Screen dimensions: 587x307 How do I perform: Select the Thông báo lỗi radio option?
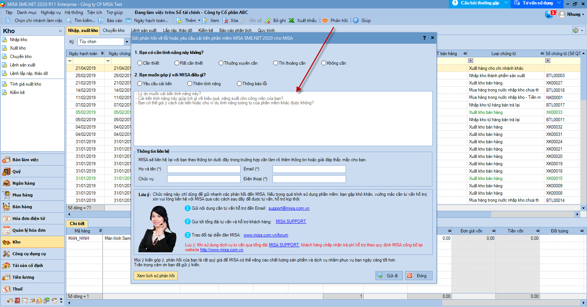pos(239,84)
